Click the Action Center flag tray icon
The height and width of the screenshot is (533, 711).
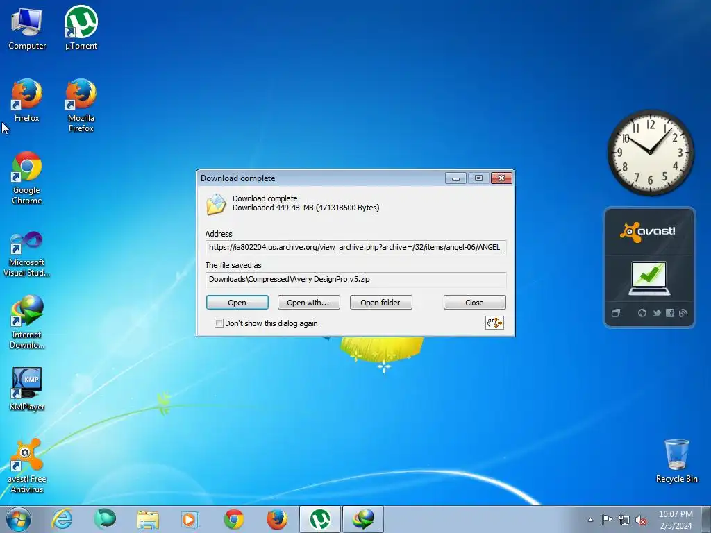tap(607, 520)
